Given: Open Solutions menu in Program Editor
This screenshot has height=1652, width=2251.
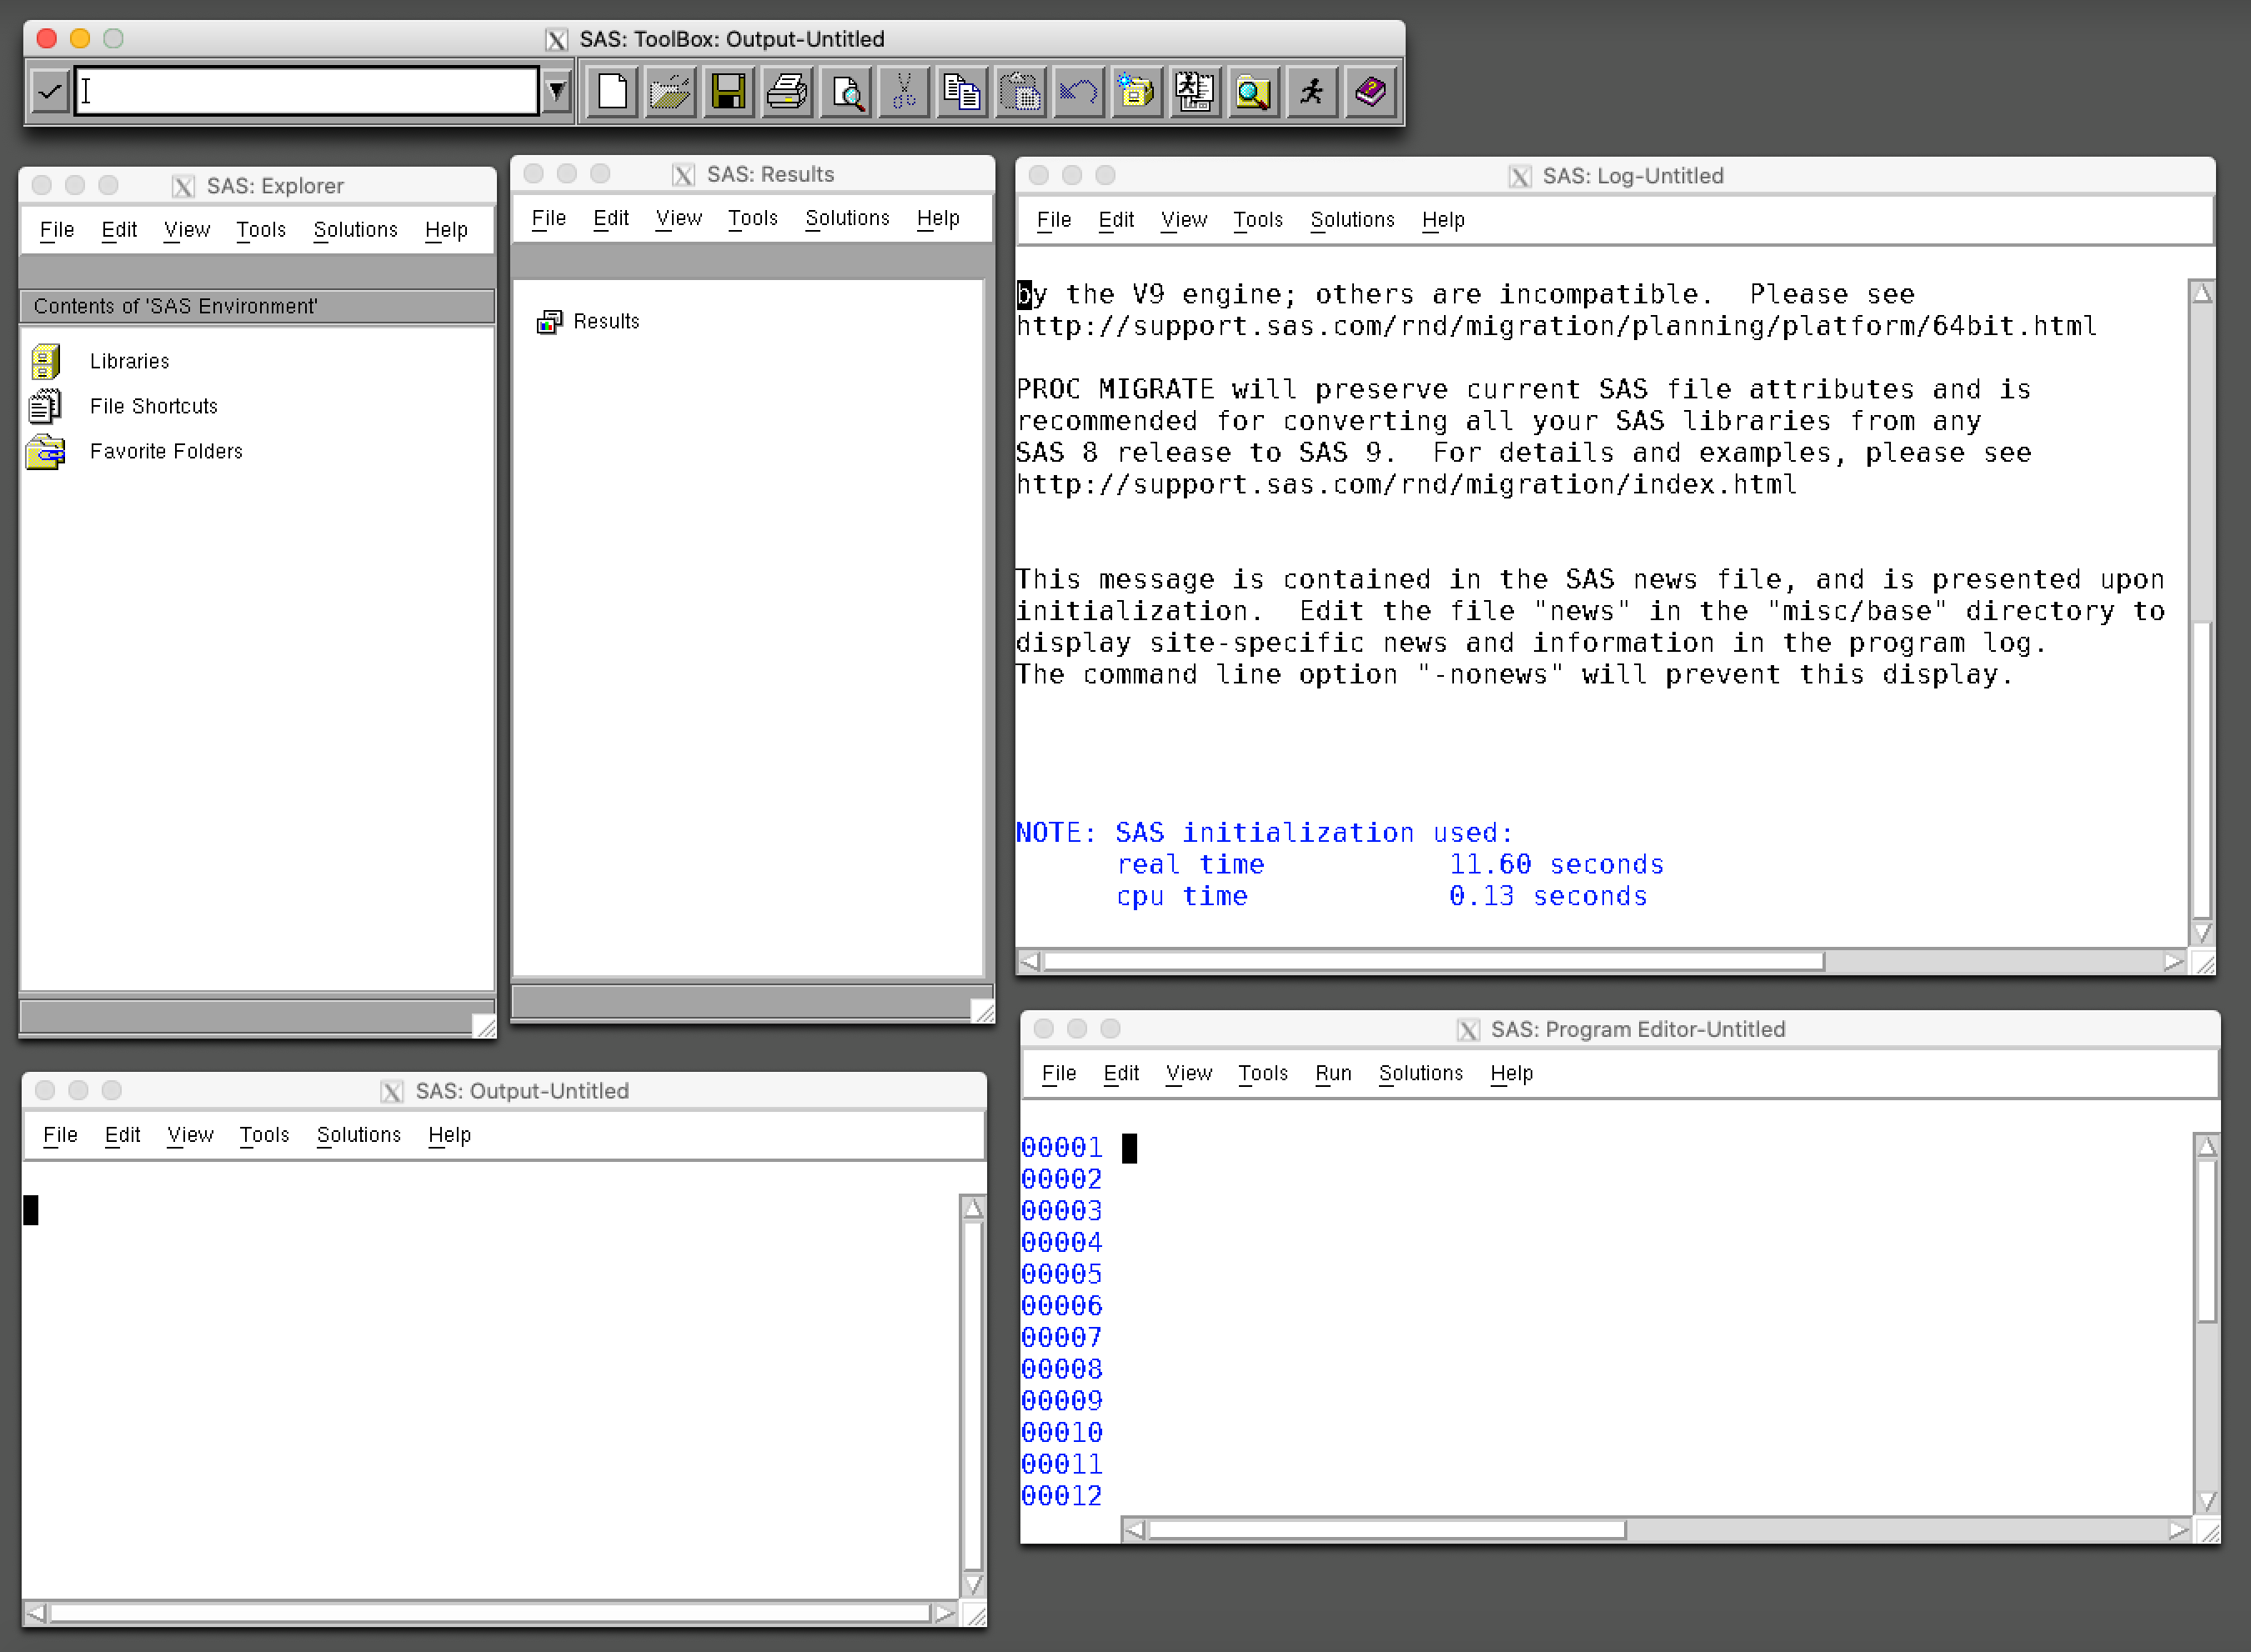Looking at the screenshot, I should pyautogui.click(x=1420, y=1073).
